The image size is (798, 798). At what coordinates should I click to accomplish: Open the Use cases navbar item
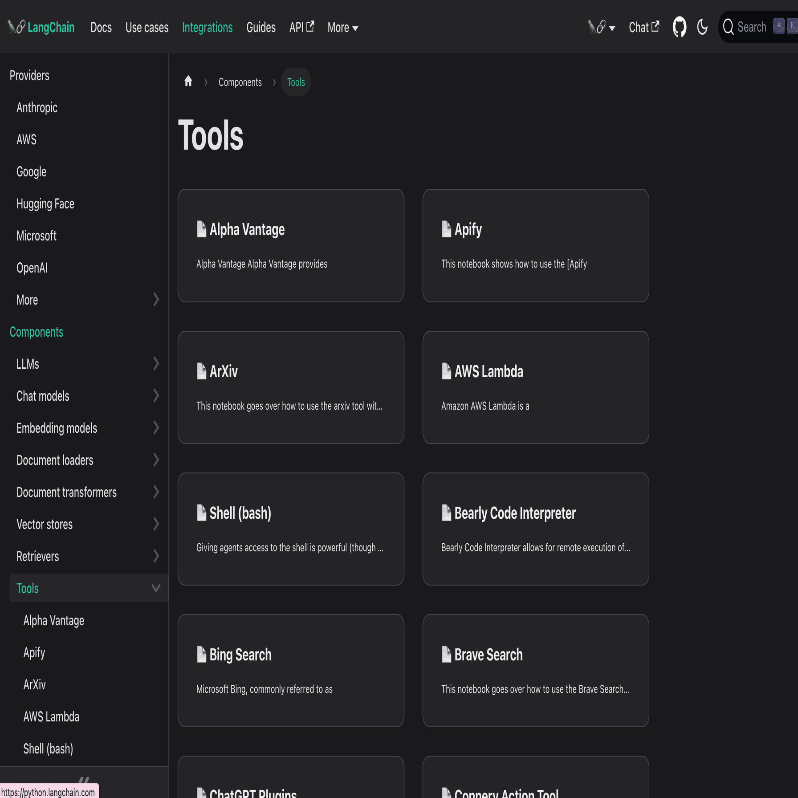click(147, 28)
